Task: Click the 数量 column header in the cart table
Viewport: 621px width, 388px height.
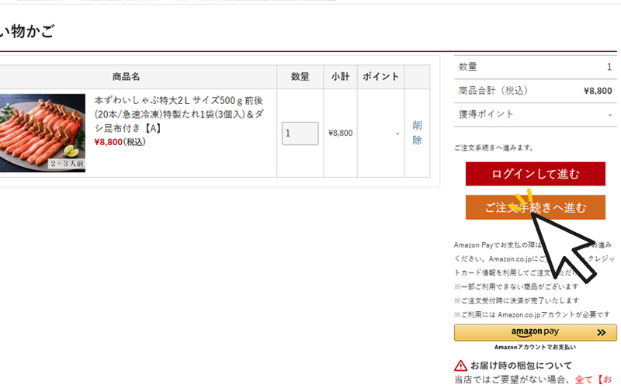Action: [x=300, y=77]
